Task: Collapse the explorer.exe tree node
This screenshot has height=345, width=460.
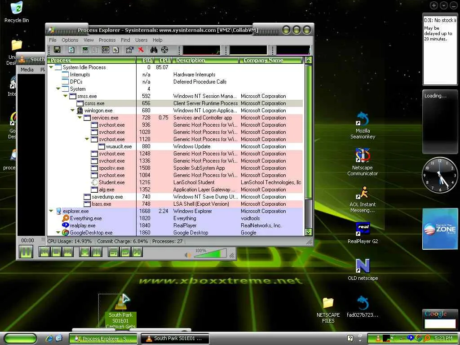Action: pyautogui.click(x=51, y=211)
